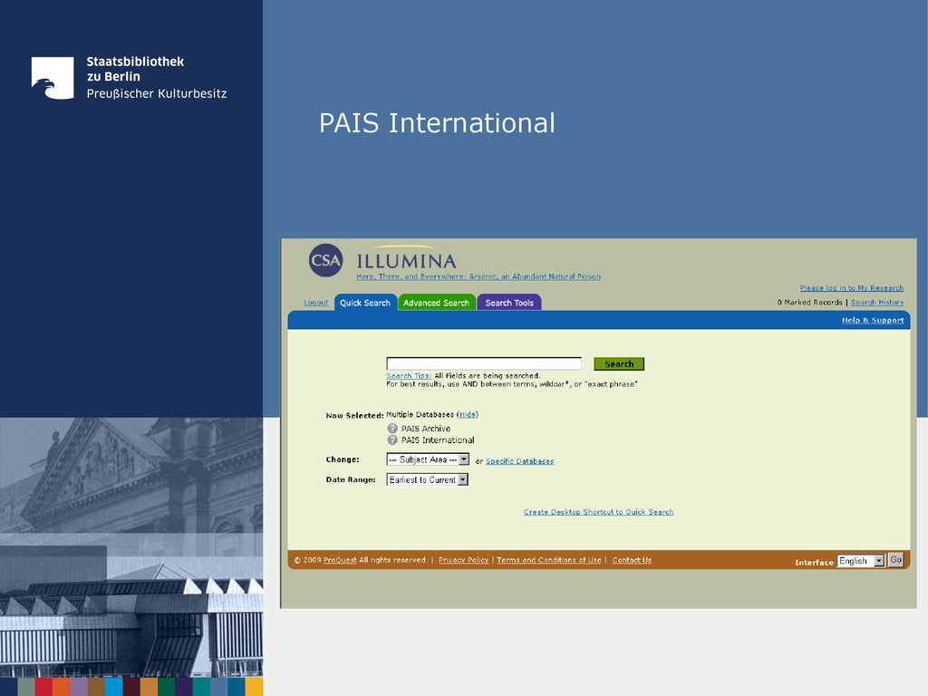Open Terms and Conditions of Use link
928x696 pixels.
tap(548, 560)
